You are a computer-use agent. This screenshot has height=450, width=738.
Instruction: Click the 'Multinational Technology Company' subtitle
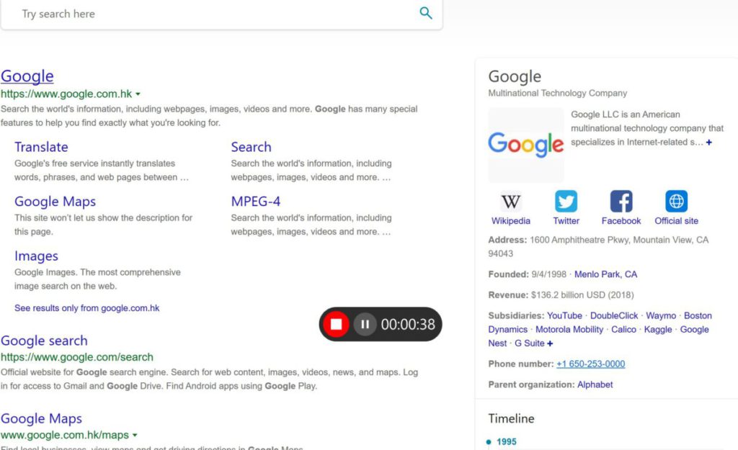(x=558, y=93)
